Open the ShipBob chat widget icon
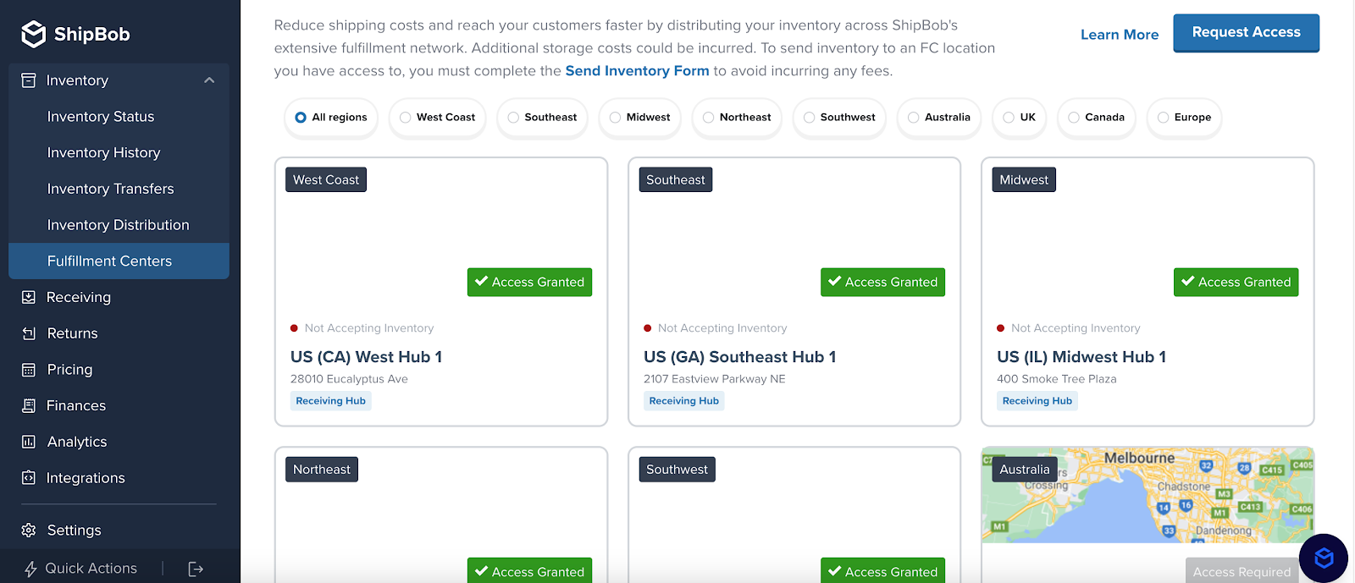 coord(1324,558)
